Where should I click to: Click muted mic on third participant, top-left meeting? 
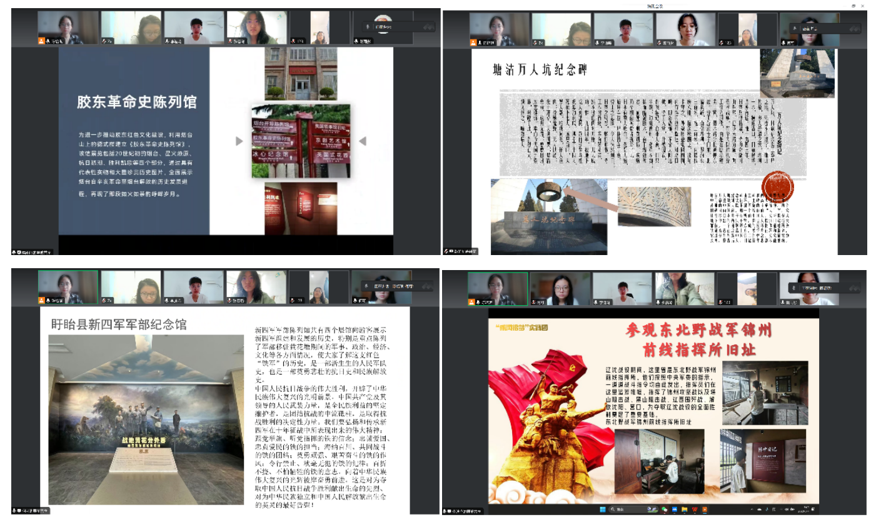168,41
